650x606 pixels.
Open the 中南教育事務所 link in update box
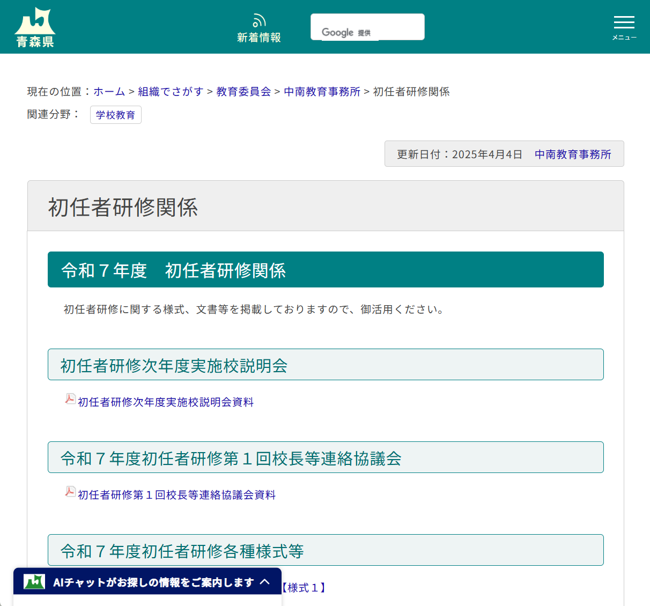pos(573,154)
